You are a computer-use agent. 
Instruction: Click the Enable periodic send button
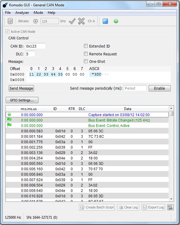tap(160, 88)
